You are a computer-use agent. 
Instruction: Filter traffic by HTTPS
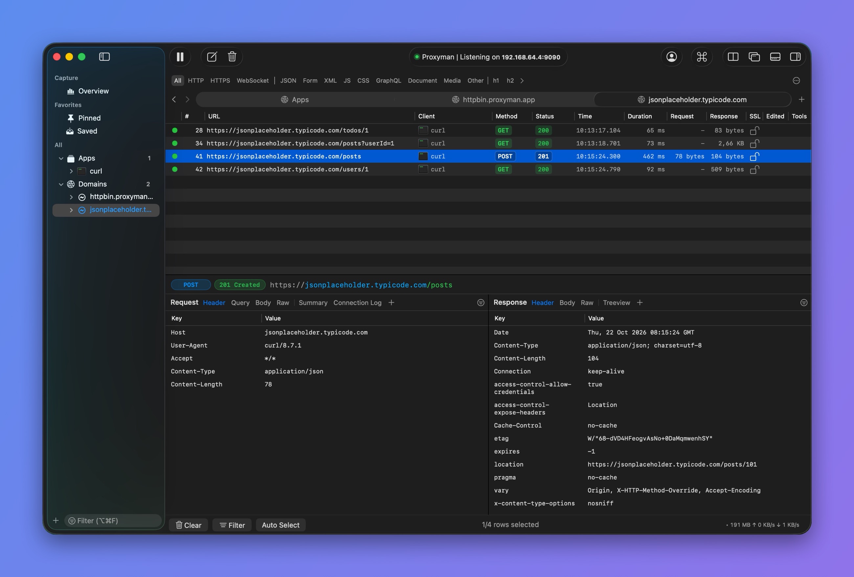220,81
